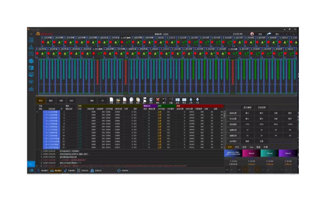Click the red X delete icon in toolbar
The height and width of the screenshot is (202, 326).
point(158,100)
